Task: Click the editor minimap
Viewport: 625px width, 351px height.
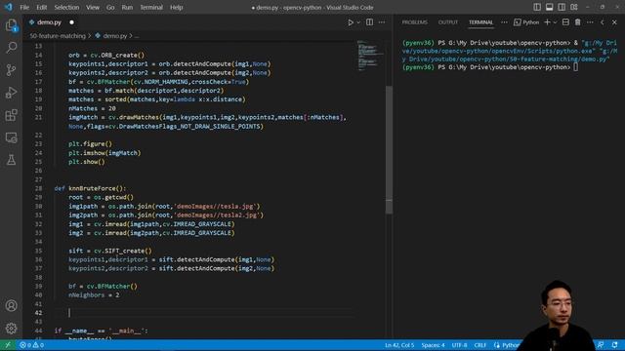Action: 370,56
